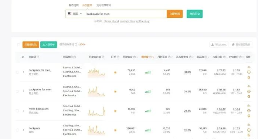The height and width of the screenshot is (139, 258).
Task: Open the Amazon recommended words (亚马逊推荐词) tab
Action: tap(103, 5)
